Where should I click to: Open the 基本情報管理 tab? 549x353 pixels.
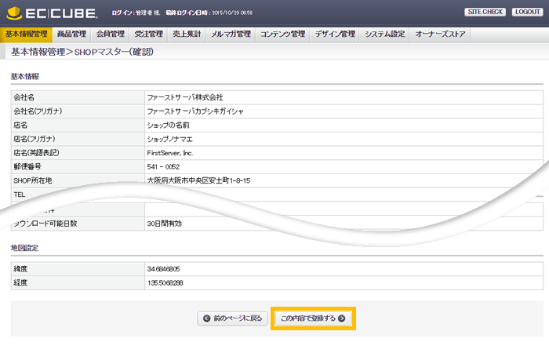27,34
